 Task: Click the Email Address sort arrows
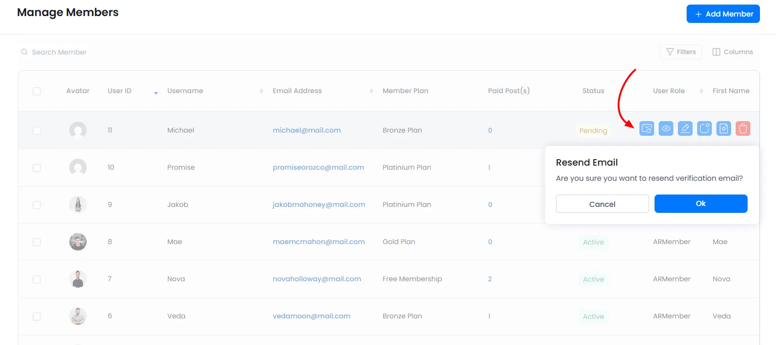[x=371, y=91]
